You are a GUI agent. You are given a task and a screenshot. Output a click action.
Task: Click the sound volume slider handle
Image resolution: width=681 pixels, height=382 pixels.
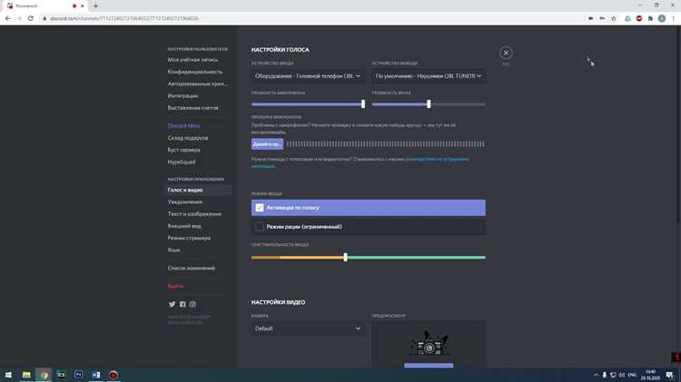tap(429, 104)
